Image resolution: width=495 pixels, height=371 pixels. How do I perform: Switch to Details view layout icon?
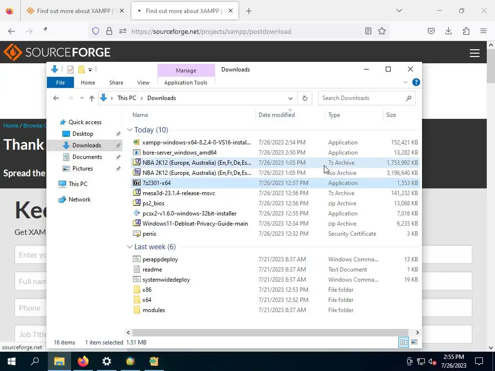(404, 342)
